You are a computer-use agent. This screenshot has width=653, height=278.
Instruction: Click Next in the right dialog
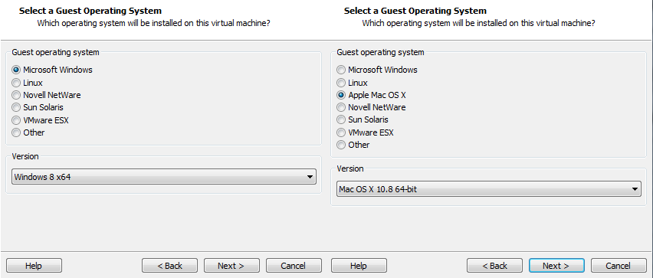[556, 266]
